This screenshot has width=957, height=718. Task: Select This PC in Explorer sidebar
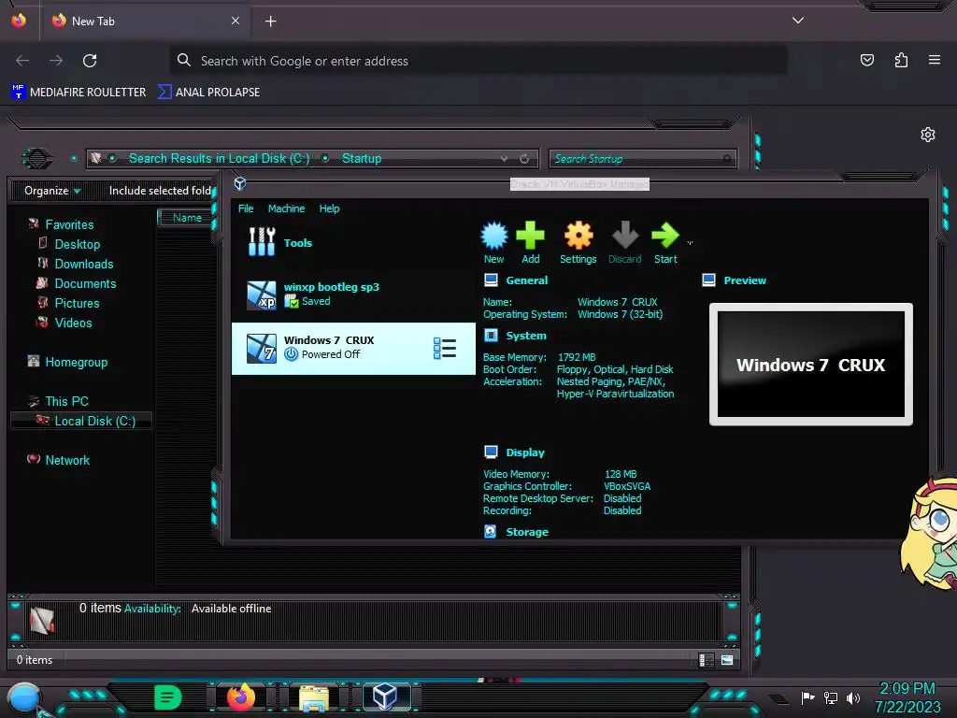coord(66,401)
